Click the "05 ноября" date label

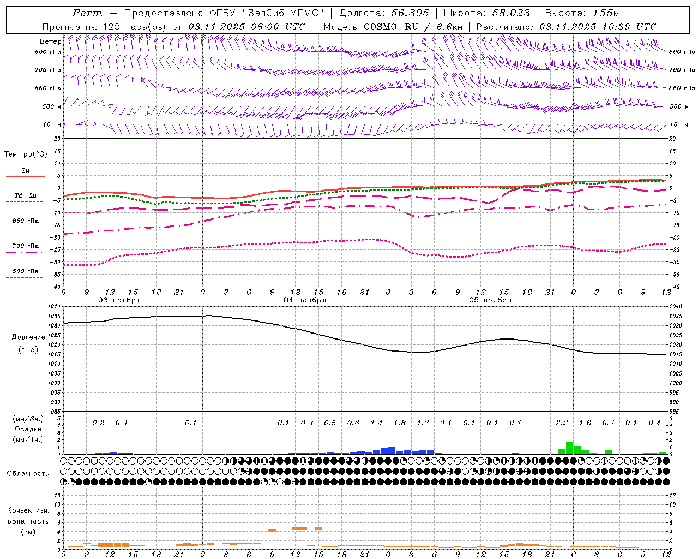pos(490,300)
